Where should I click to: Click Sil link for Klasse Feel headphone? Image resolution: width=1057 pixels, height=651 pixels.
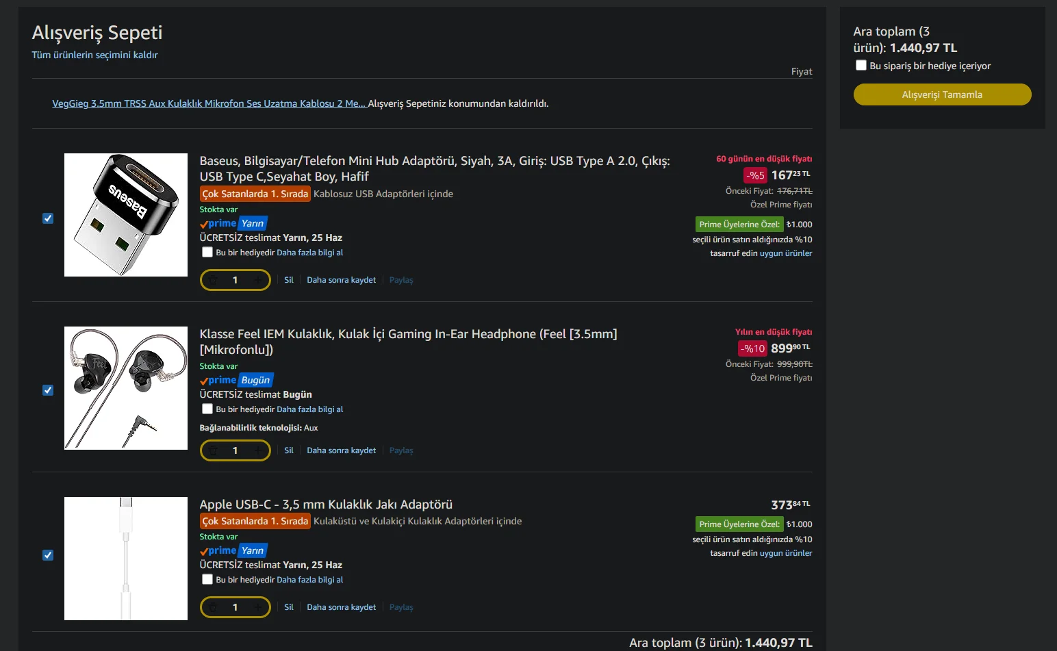click(289, 450)
